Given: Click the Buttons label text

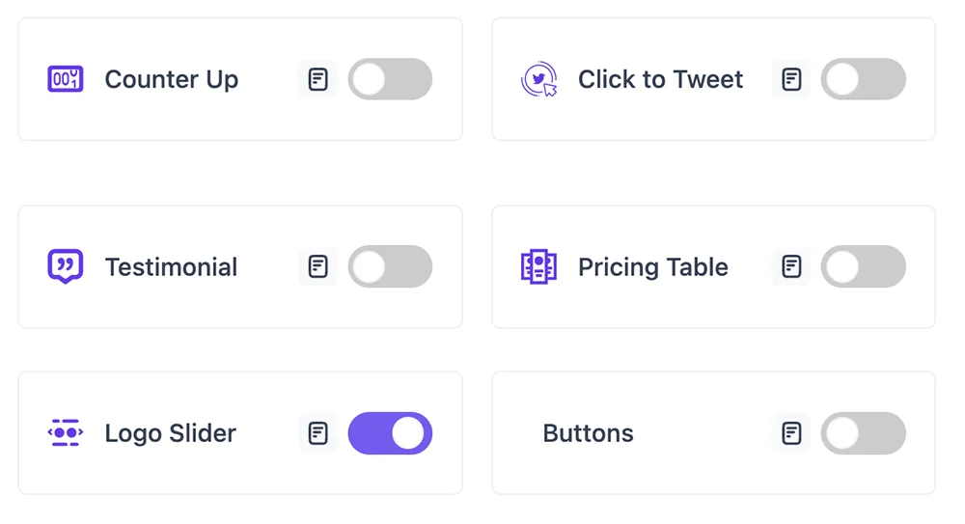Looking at the screenshot, I should point(588,433).
